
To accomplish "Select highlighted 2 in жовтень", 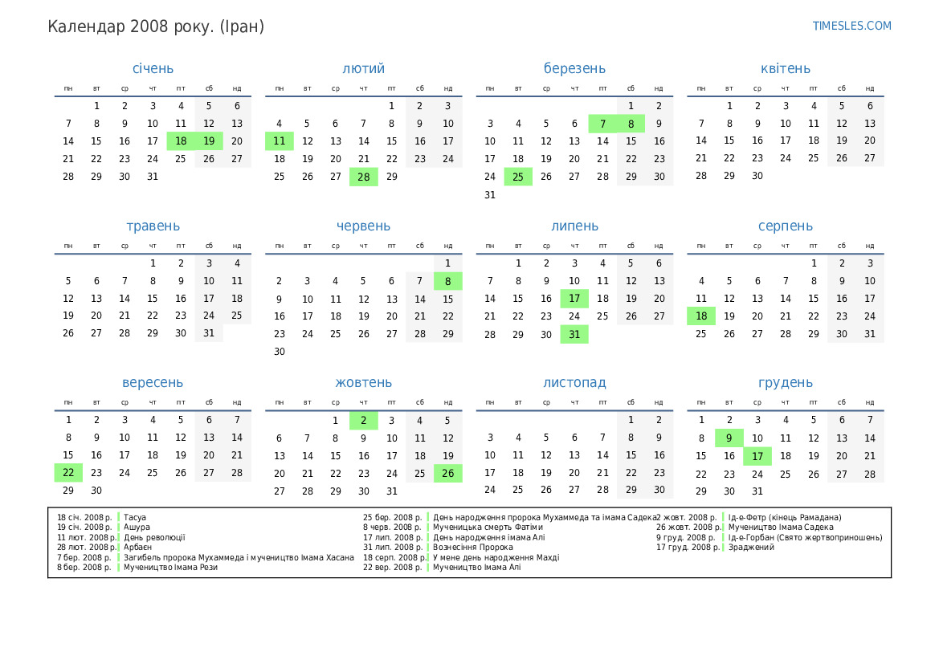I will [x=363, y=420].
